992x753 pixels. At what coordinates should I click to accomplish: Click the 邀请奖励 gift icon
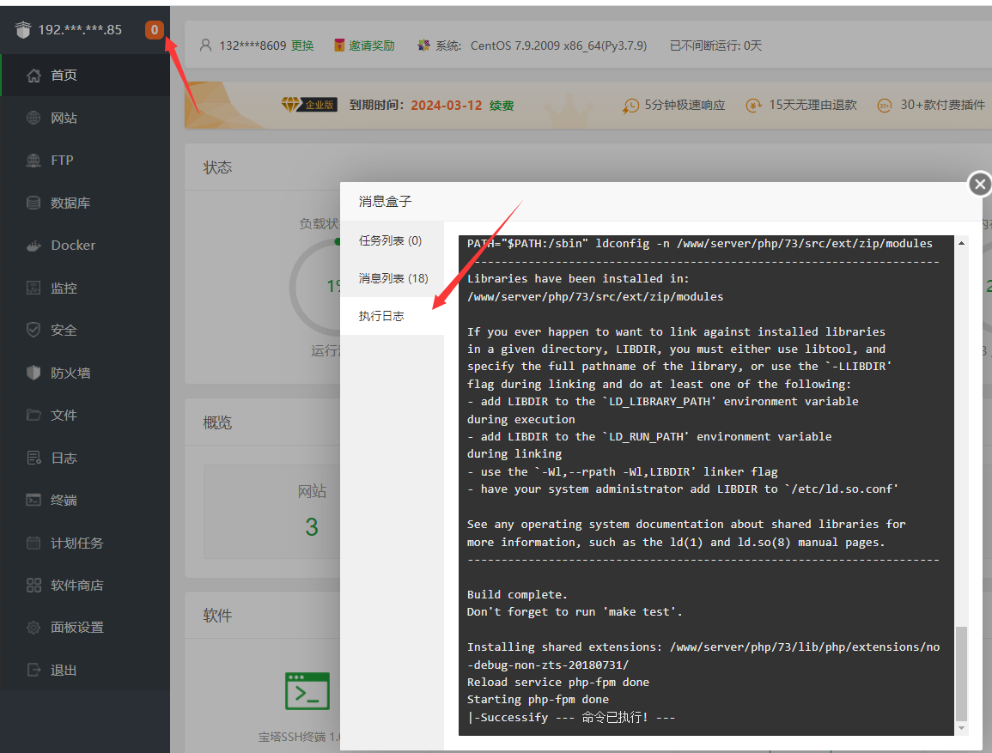pyautogui.click(x=340, y=46)
